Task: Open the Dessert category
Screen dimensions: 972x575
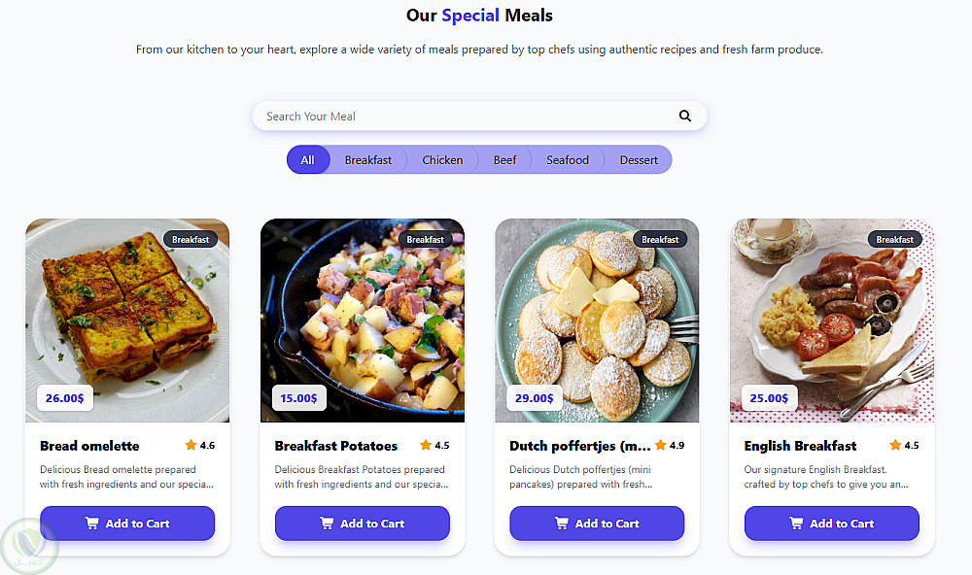Action: tap(639, 160)
